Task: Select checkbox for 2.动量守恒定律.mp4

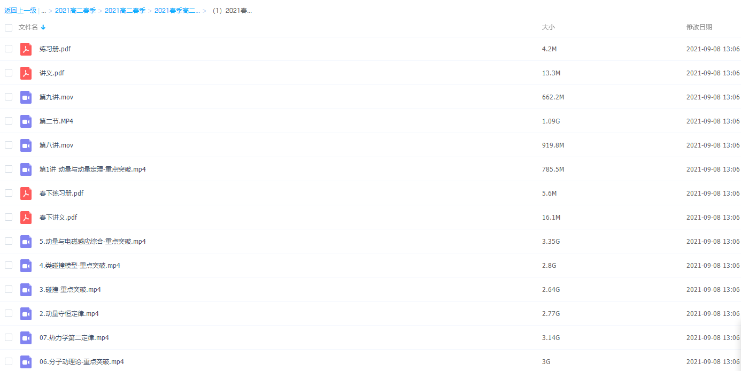Action: point(9,313)
